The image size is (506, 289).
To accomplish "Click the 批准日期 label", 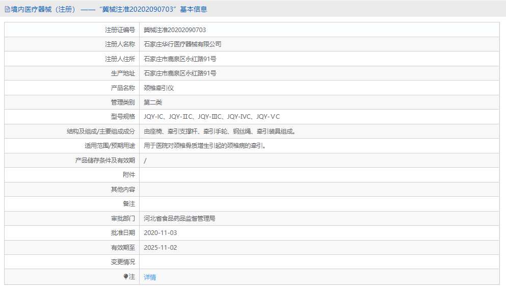I will click(123, 233).
